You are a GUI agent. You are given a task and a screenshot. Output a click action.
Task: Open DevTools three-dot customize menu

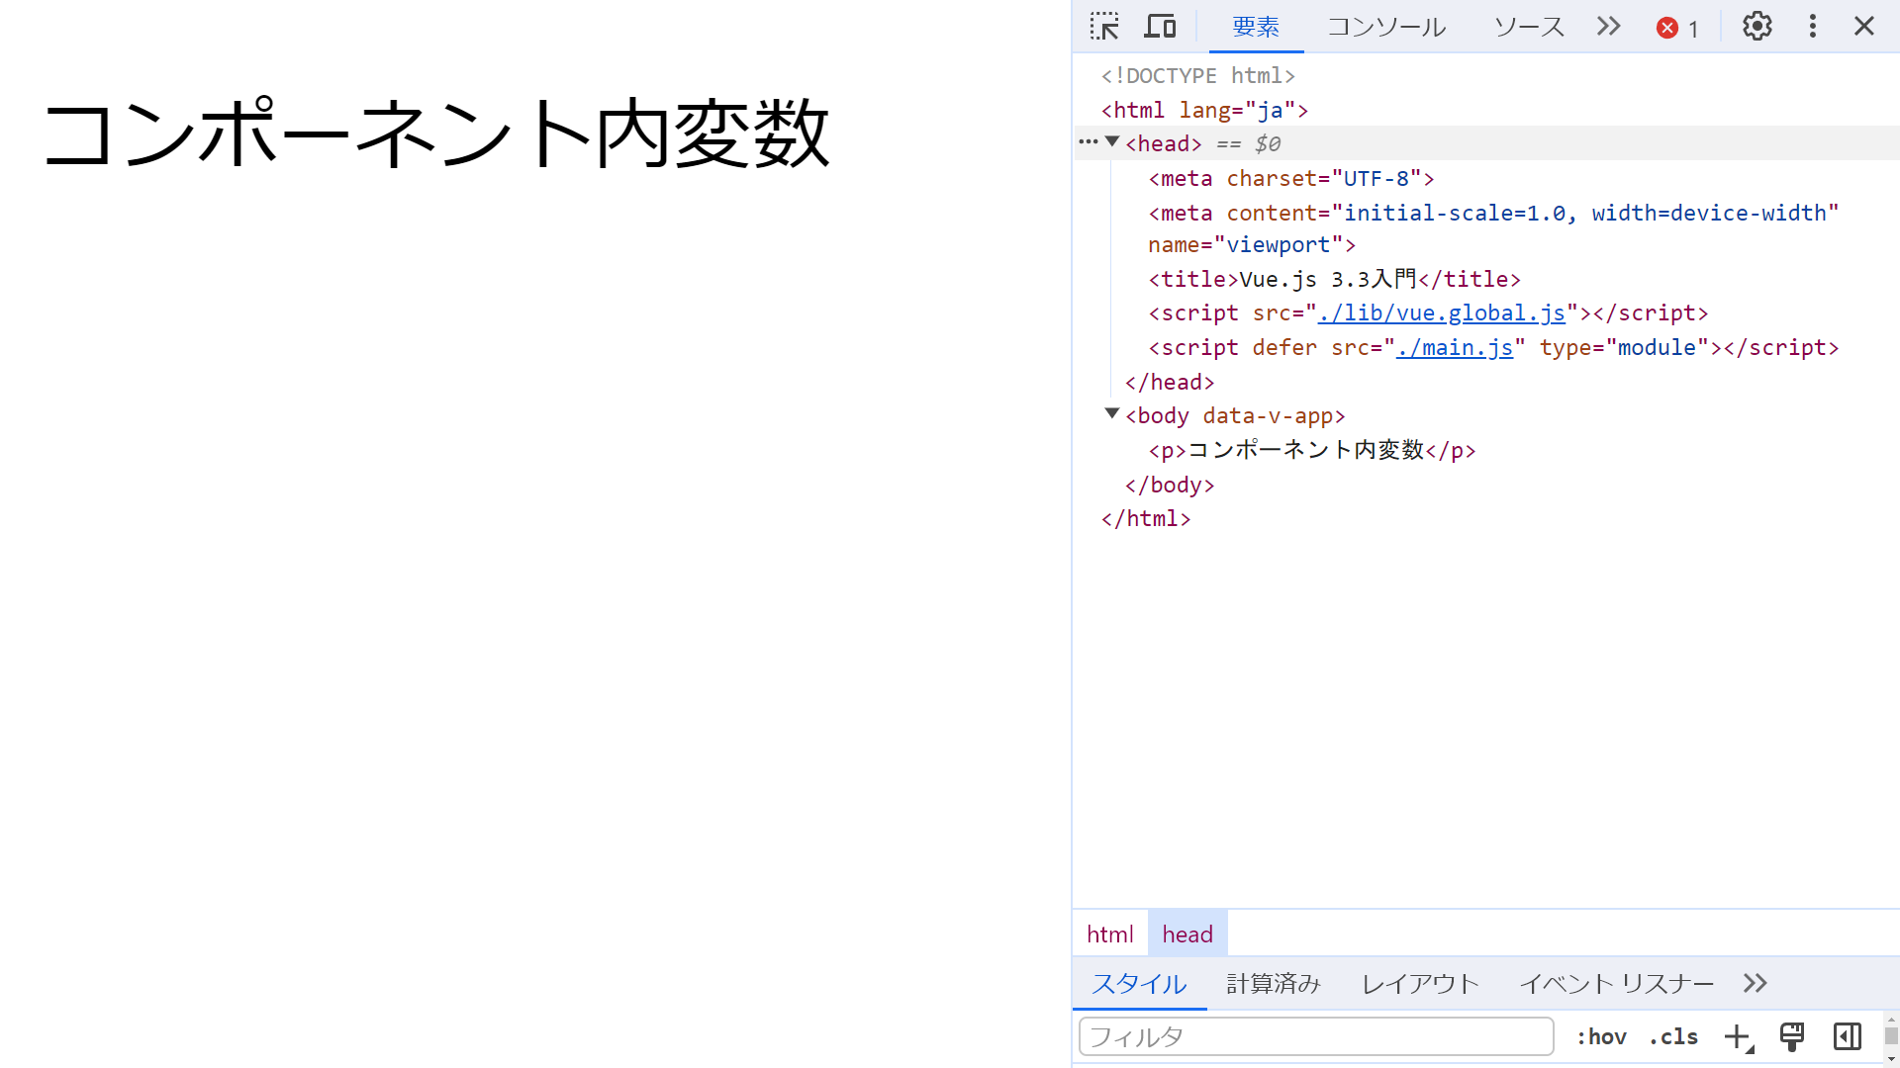pos(1812,27)
